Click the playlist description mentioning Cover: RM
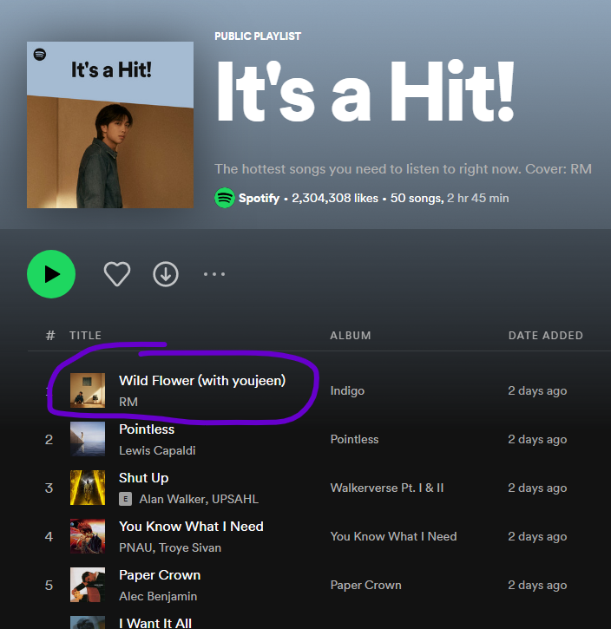The height and width of the screenshot is (629, 611). point(403,169)
